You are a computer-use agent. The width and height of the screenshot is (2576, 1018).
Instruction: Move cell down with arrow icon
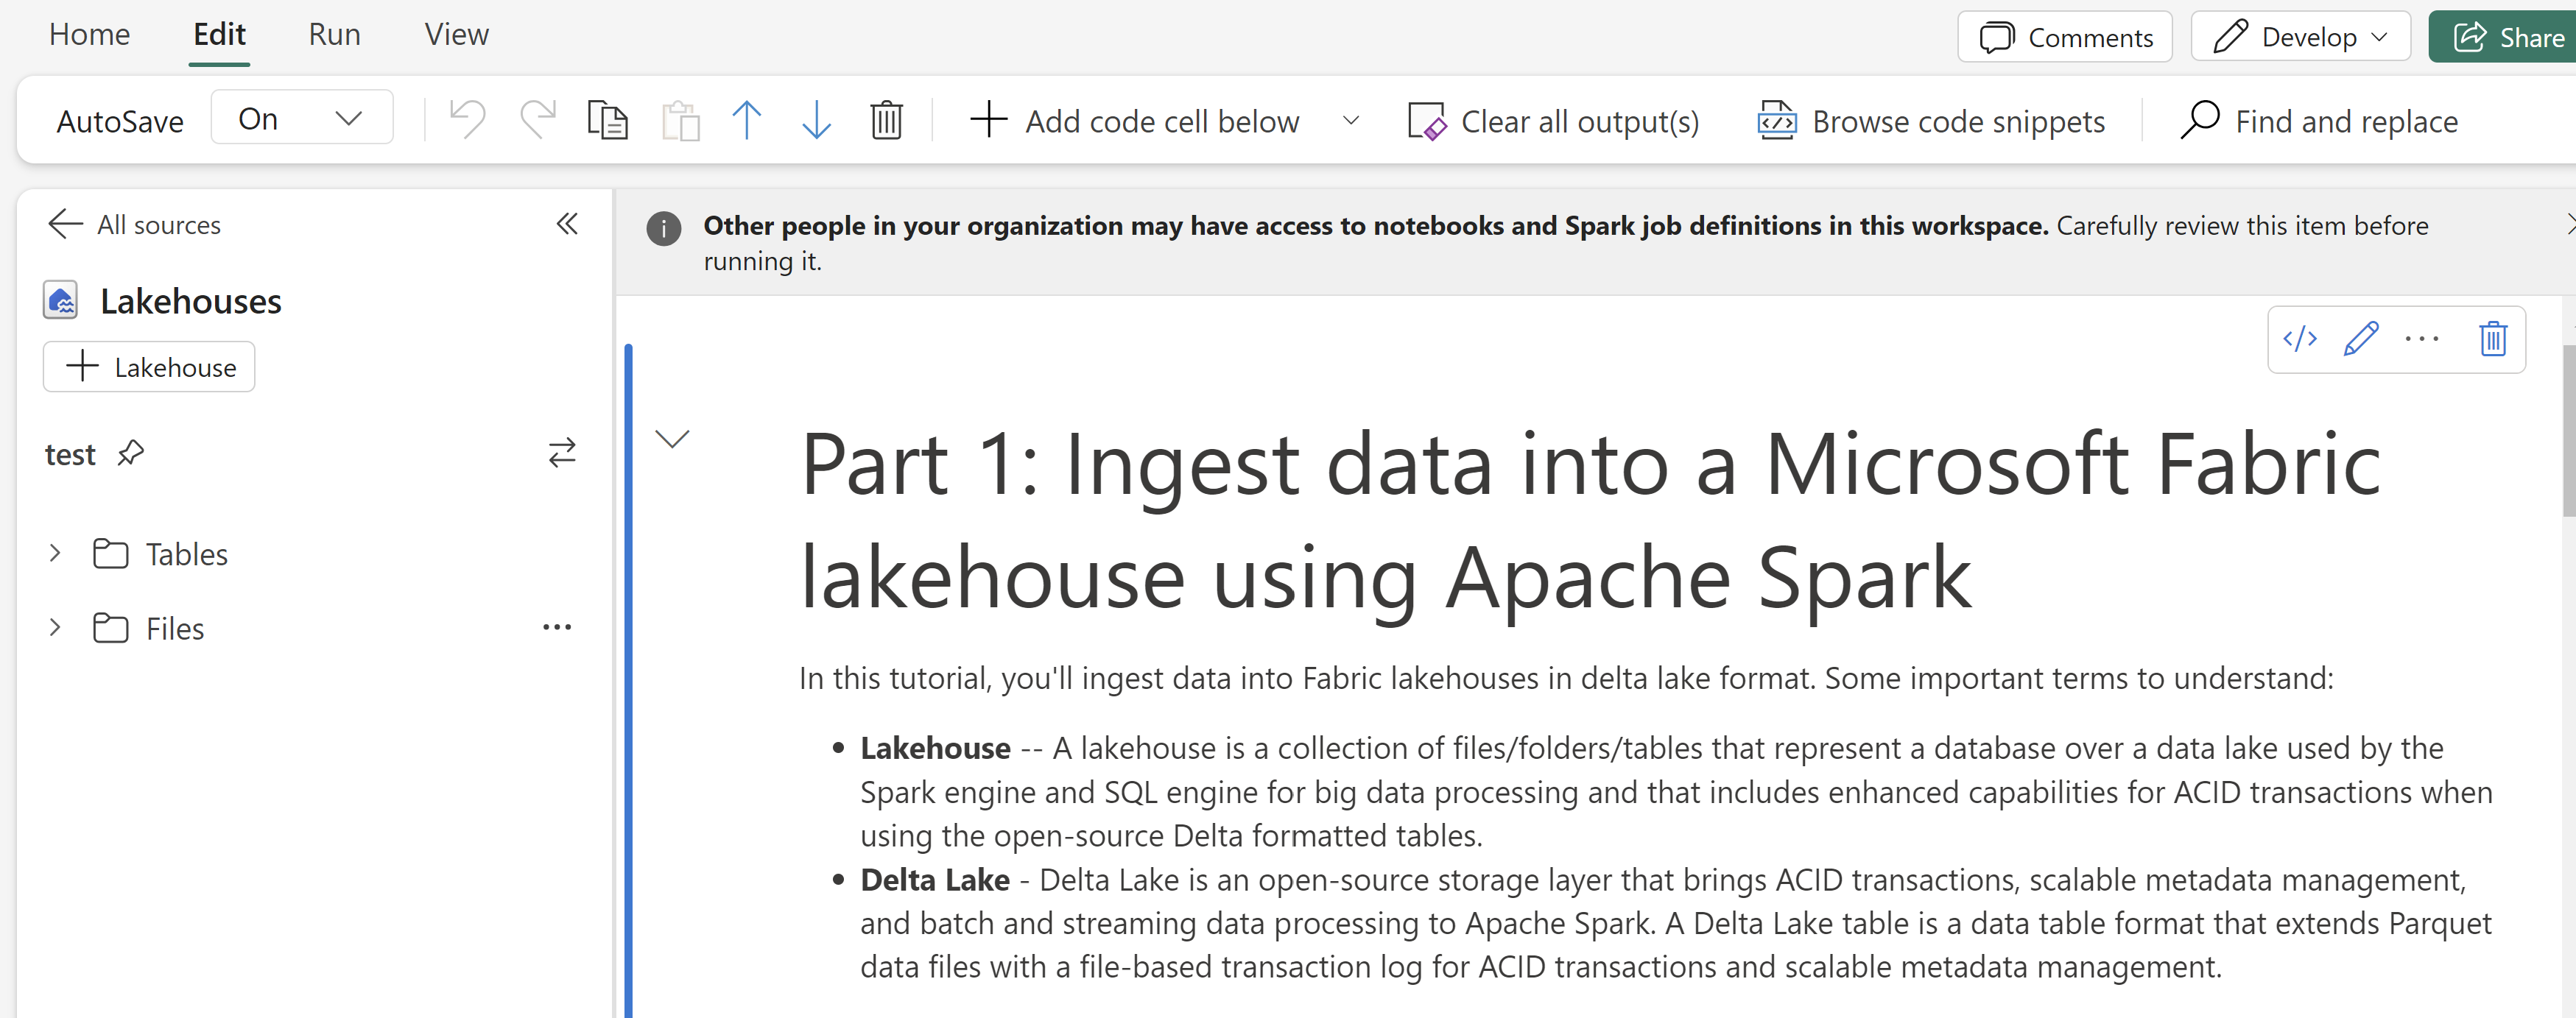coord(816,120)
